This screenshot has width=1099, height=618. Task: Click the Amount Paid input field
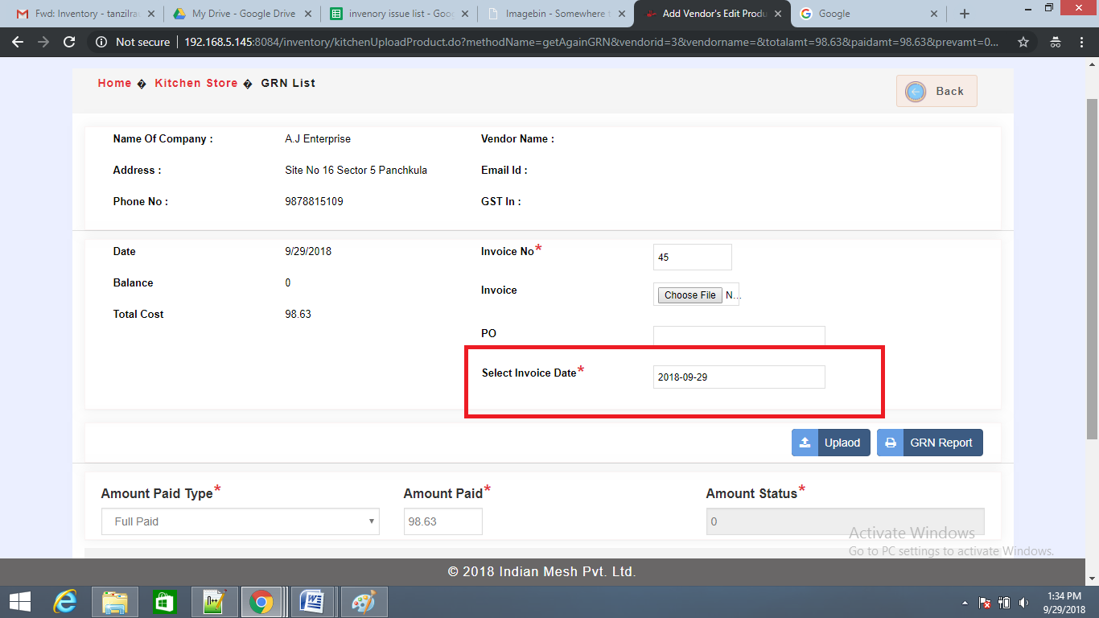tap(443, 521)
